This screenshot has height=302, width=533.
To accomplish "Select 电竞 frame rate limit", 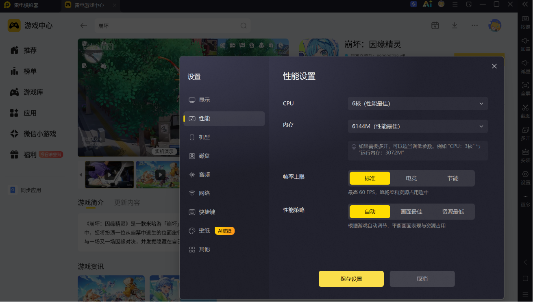I will 411,178.
